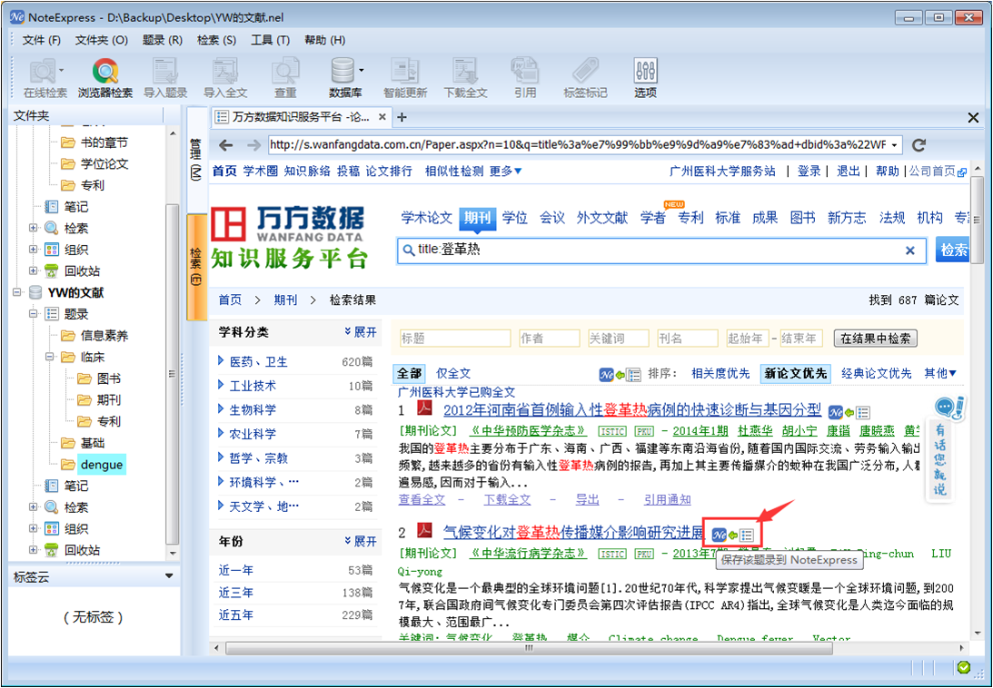Screen dimensions: 993x688
Task: Open the 文件夹 (O) menu
Action: (102, 40)
